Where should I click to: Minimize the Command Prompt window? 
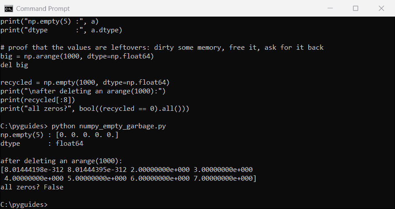(x=330, y=8)
